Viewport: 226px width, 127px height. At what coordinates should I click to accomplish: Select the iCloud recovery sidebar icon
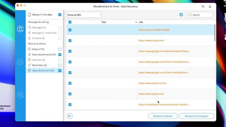tap(20, 95)
